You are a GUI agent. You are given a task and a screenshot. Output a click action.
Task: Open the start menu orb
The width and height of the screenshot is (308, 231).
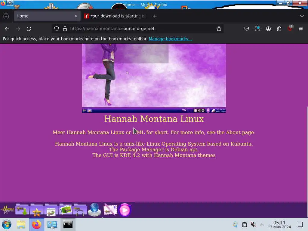pos(7,224)
